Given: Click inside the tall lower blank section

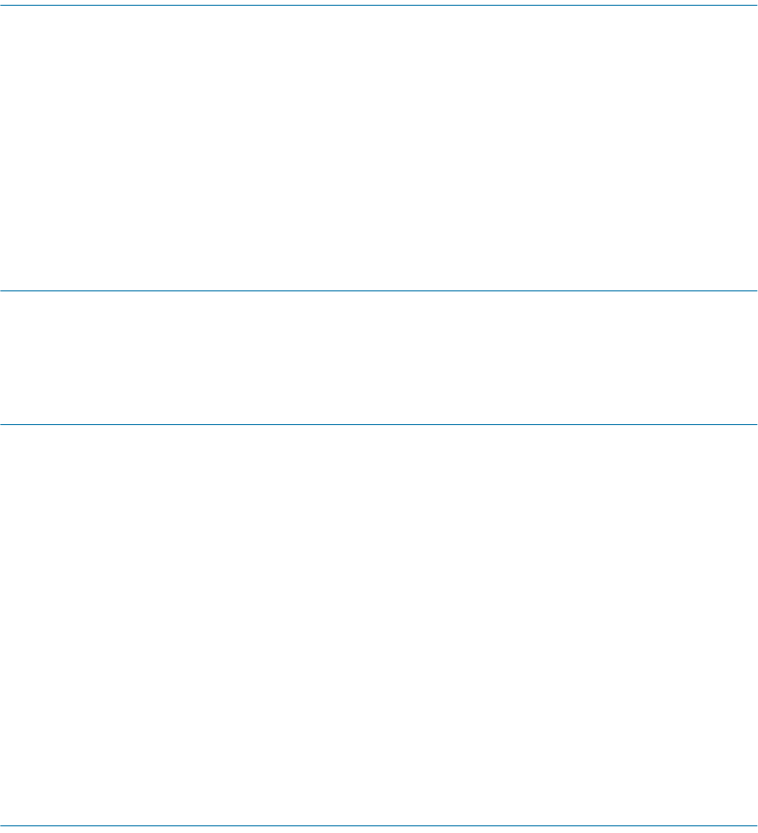Looking at the screenshot, I should 379,625.
